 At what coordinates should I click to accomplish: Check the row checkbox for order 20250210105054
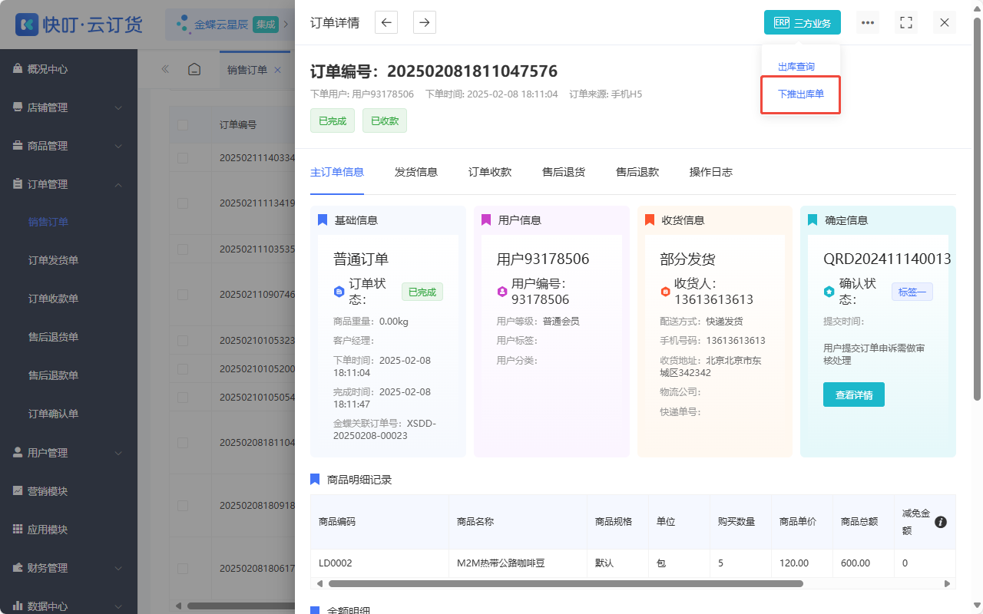pyautogui.click(x=183, y=397)
